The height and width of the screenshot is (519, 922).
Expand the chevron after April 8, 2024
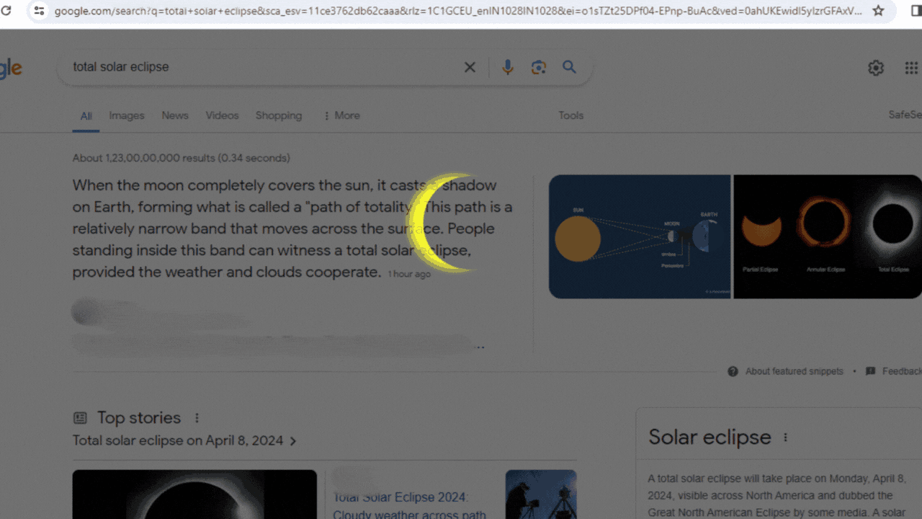[292, 441]
